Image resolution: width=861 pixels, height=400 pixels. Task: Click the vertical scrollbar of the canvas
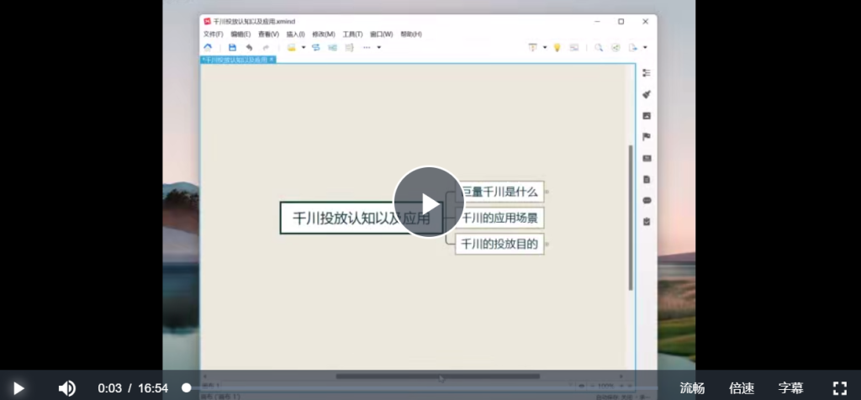coord(631,218)
